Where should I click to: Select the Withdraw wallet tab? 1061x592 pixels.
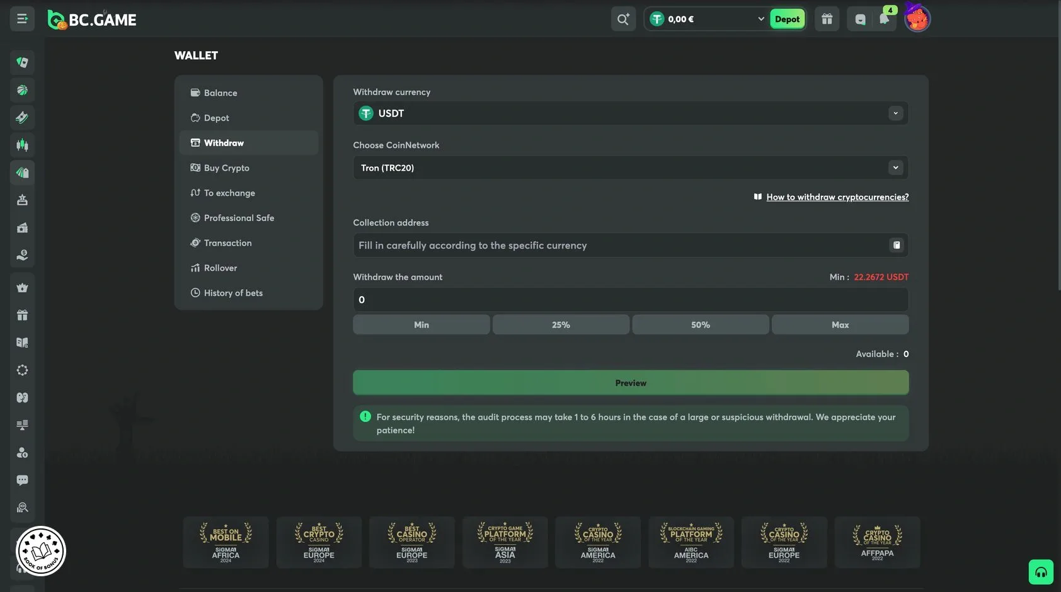[x=249, y=143]
